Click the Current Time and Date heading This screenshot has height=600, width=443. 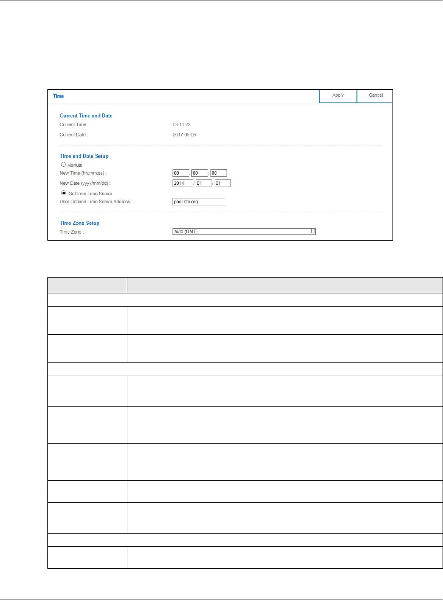(86, 116)
